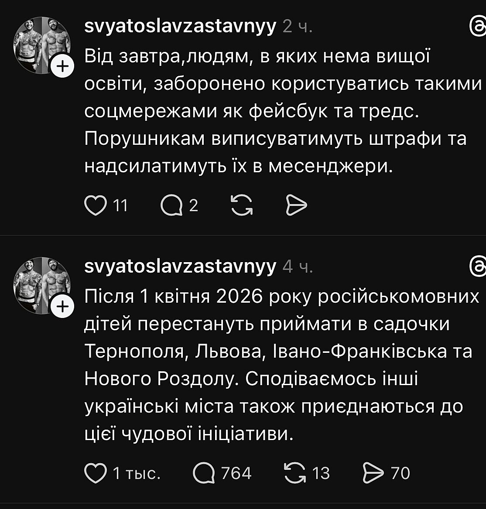The width and height of the screenshot is (486, 509).
Task: Follow user via plus badge on first avatar
Action: (63, 67)
